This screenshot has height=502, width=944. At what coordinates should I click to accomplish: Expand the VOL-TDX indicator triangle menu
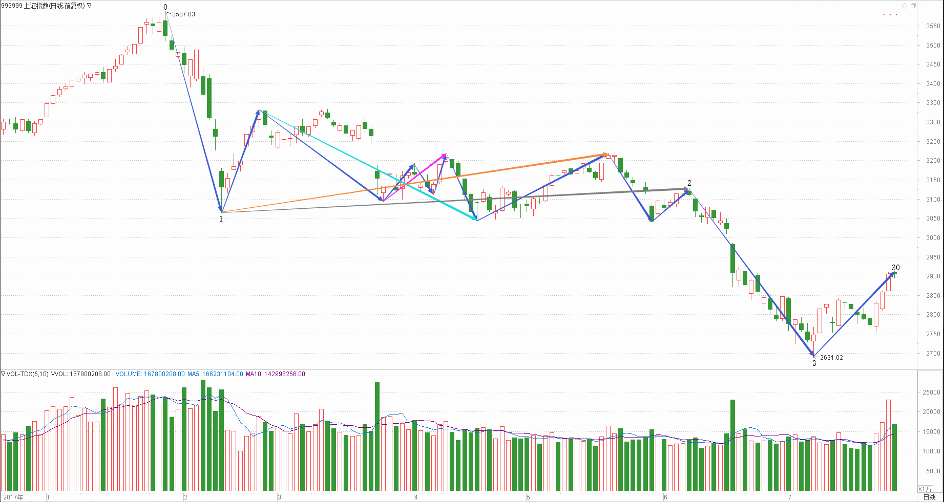(x=3, y=374)
